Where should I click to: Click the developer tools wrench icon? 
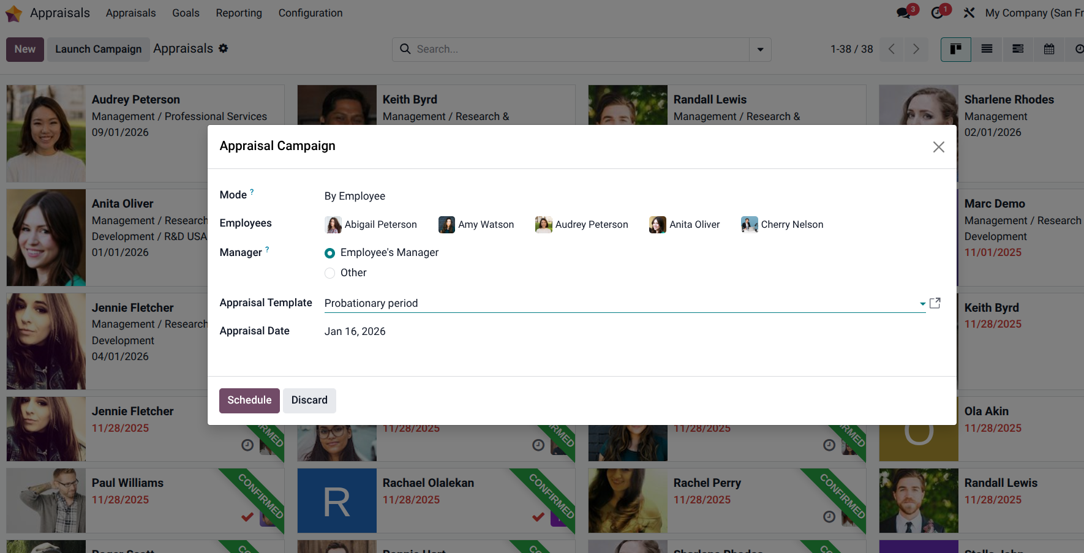969,12
